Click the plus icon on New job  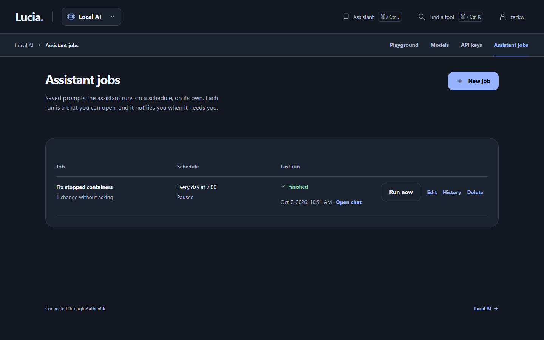(x=460, y=81)
